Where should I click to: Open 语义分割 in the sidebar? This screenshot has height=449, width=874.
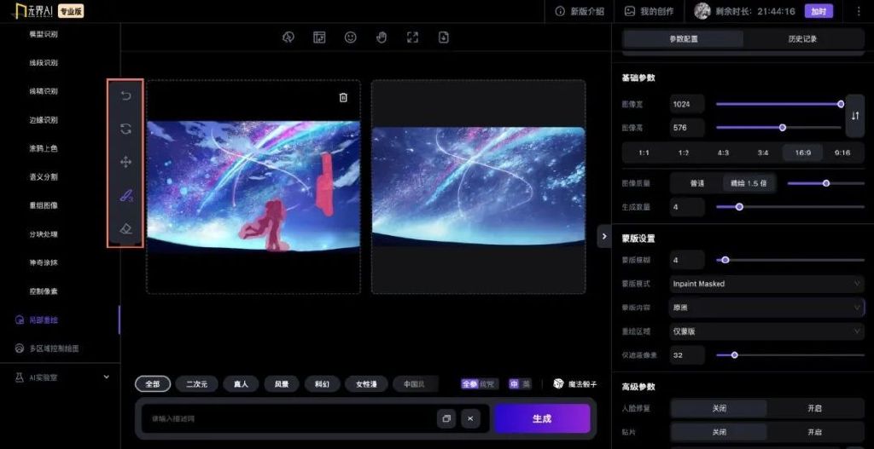(44, 177)
